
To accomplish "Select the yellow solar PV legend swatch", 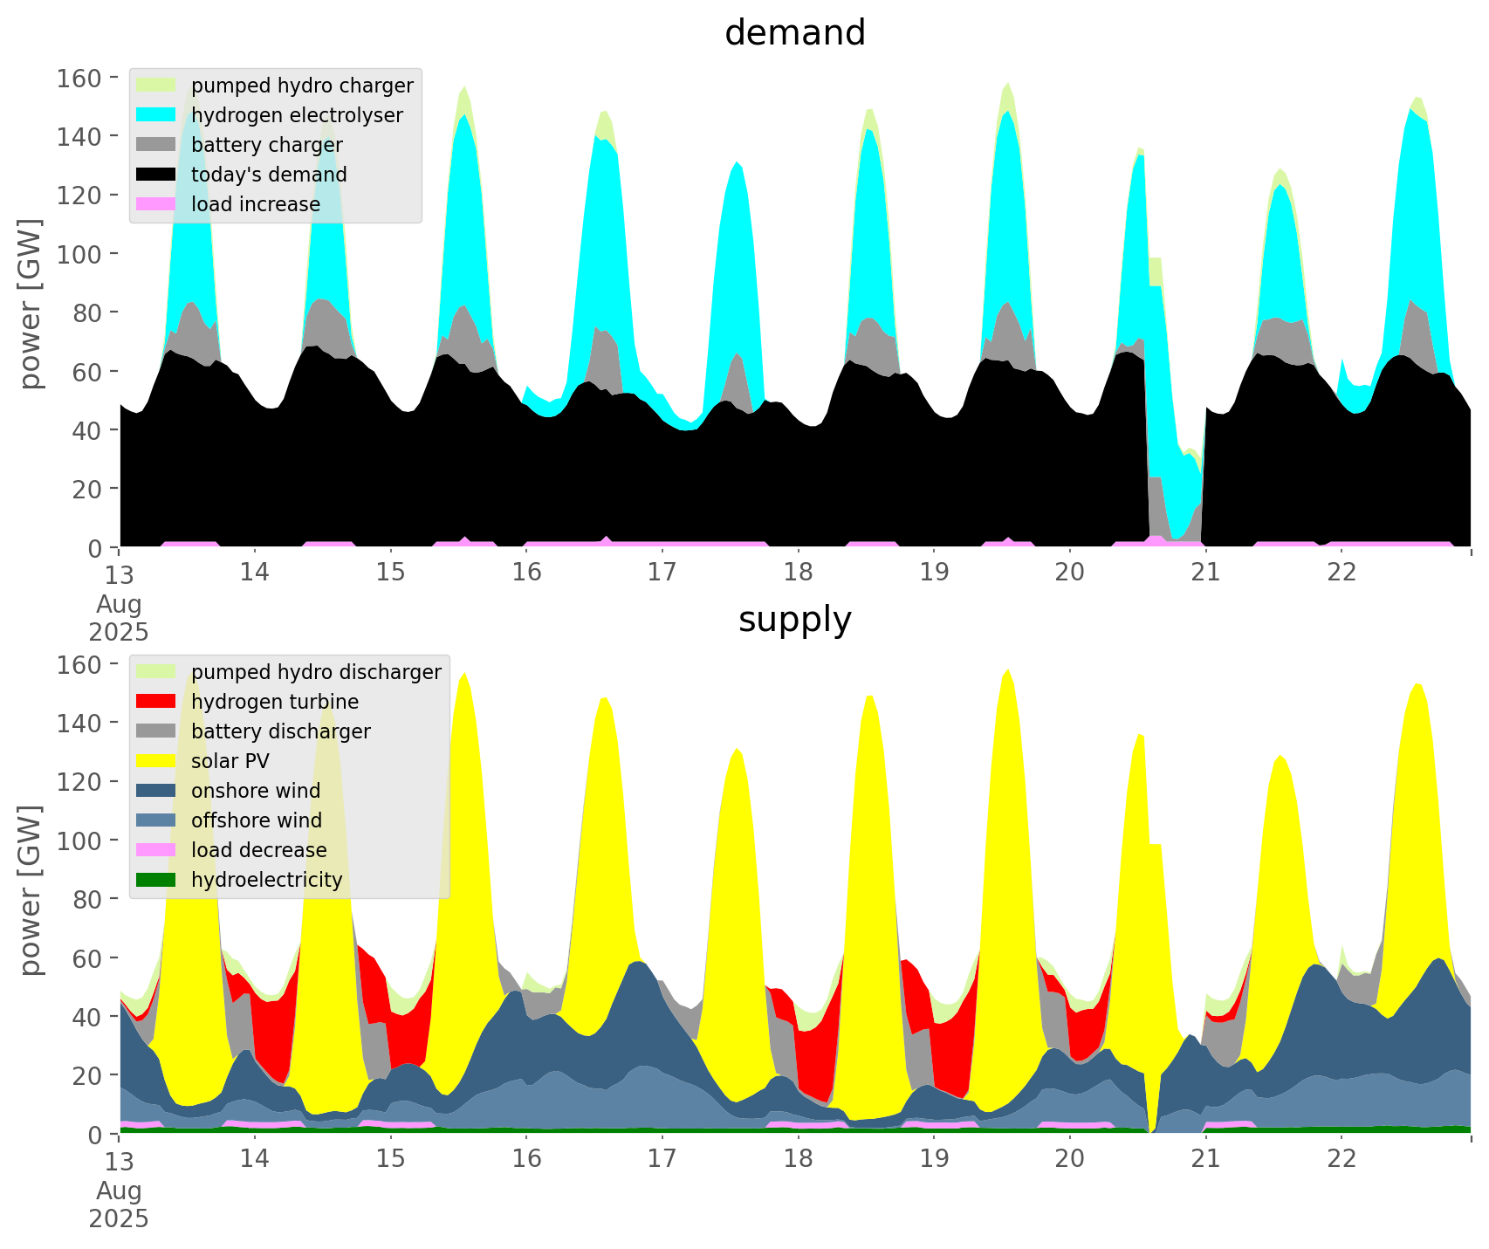I will coord(157,761).
